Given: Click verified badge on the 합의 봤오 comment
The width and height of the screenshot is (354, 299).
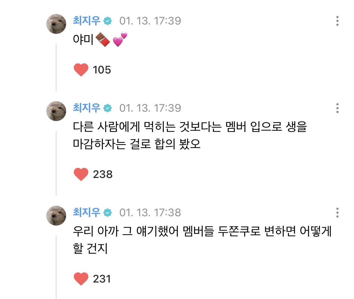Looking at the screenshot, I should pos(108,108).
